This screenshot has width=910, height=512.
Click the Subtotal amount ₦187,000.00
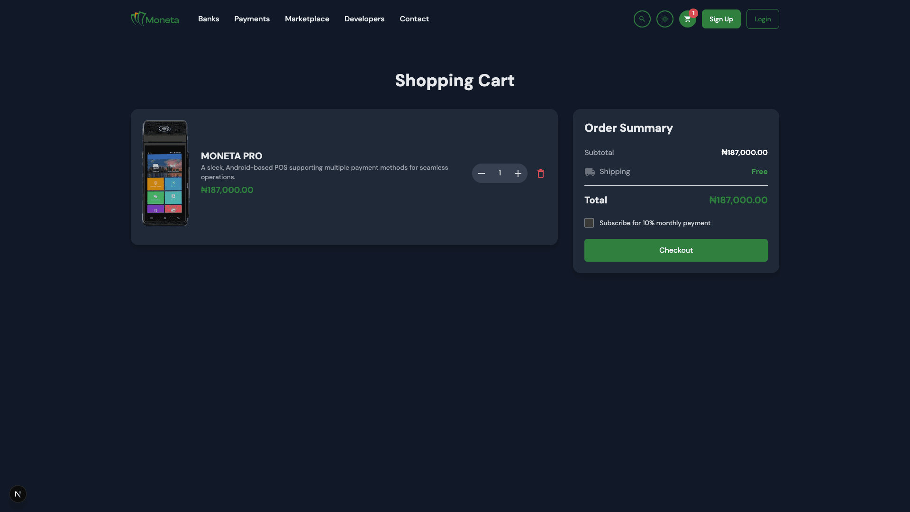[744, 153]
